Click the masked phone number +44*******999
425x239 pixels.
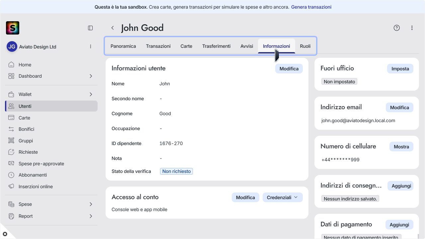(340, 160)
